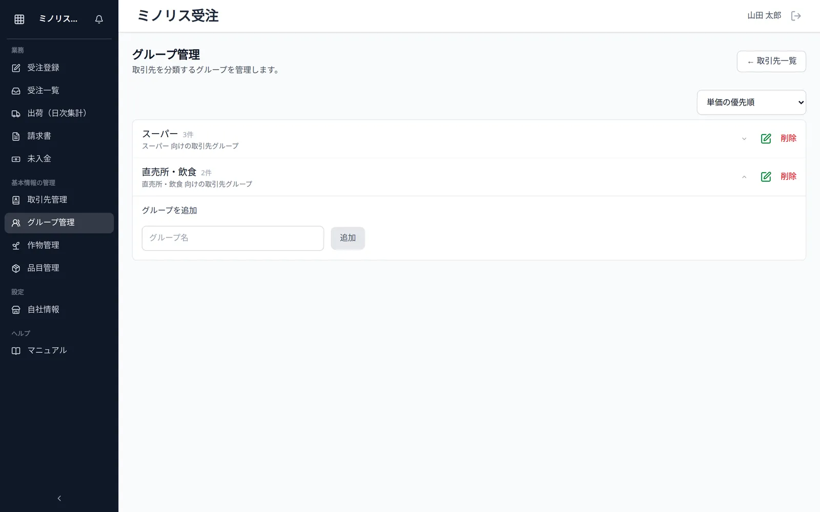Click the 追加 button

347,238
